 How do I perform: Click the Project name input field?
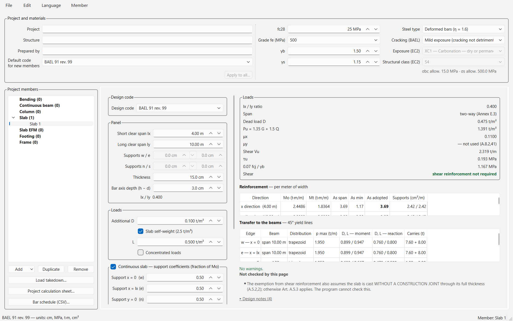(x=147, y=29)
